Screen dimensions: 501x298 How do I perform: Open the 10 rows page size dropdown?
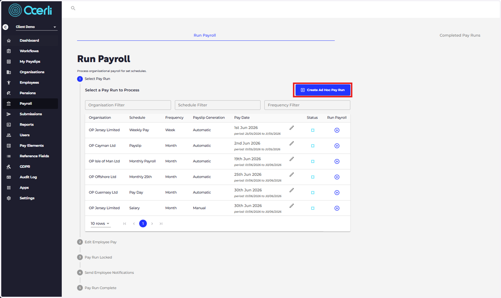[x=100, y=224]
